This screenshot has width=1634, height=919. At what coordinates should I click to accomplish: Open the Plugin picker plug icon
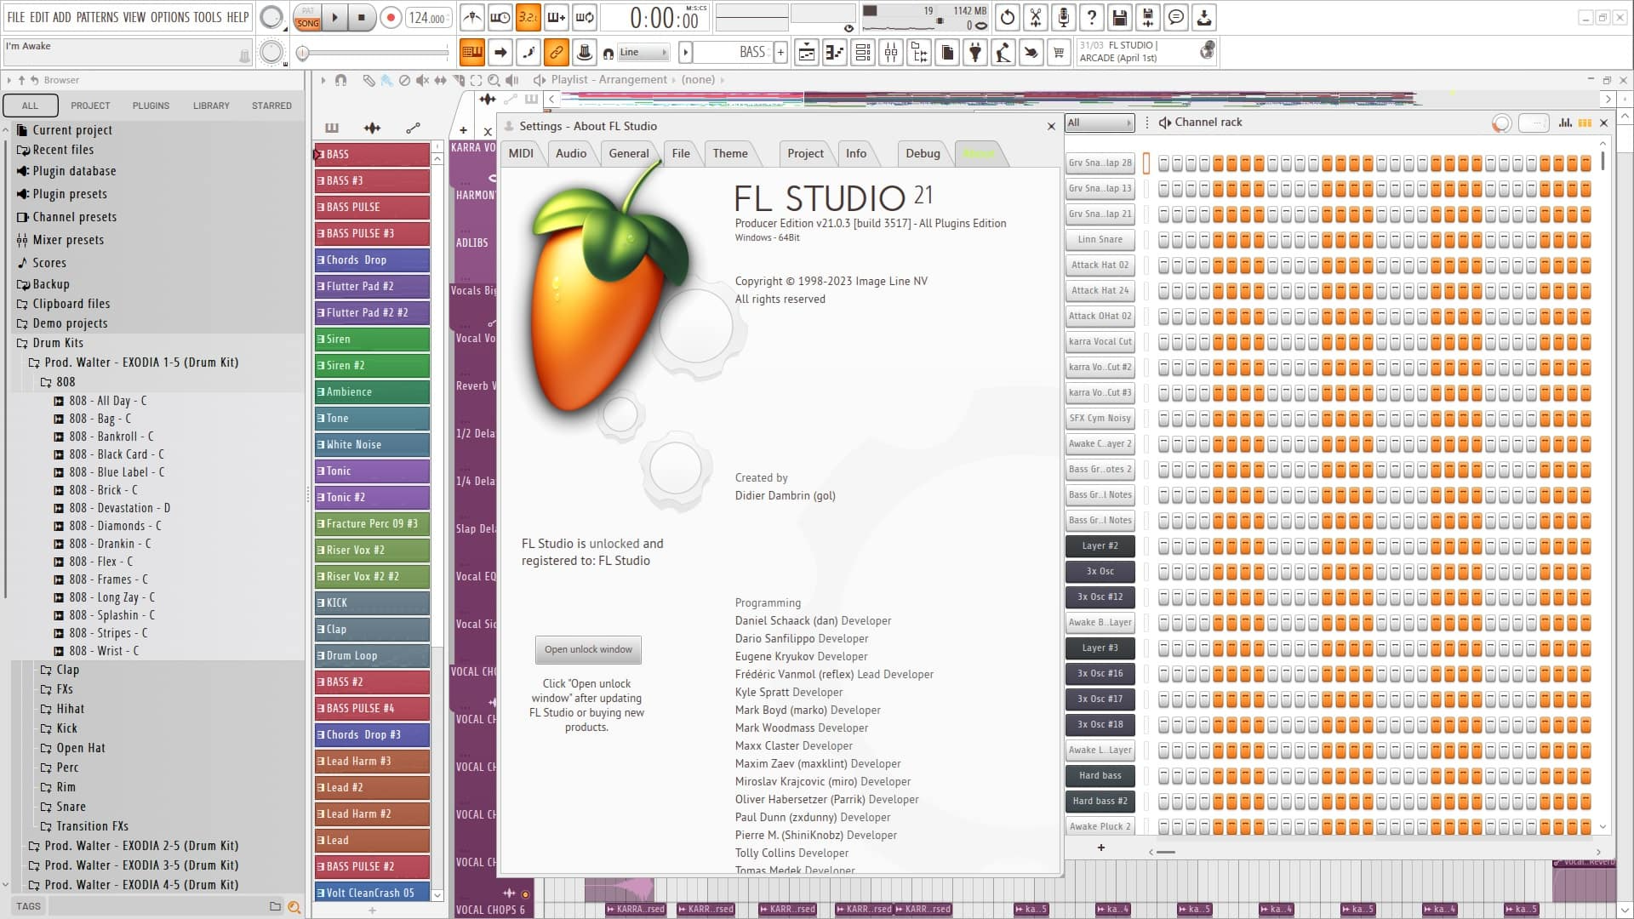pyautogui.click(x=975, y=53)
